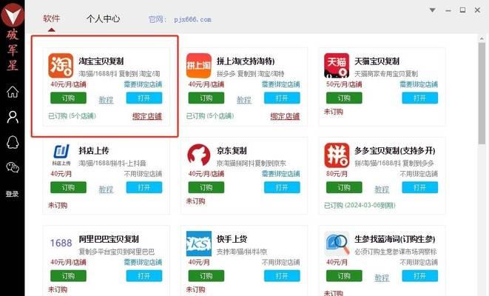The height and width of the screenshot is (296, 489).
Task: Click 绑定店铺 link under 淘宝宝贝复制
Action: (x=147, y=116)
